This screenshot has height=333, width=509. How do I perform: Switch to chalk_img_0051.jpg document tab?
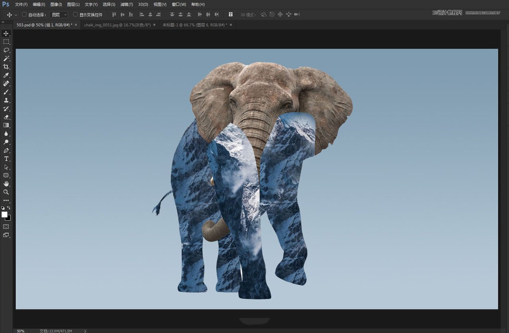[118, 25]
